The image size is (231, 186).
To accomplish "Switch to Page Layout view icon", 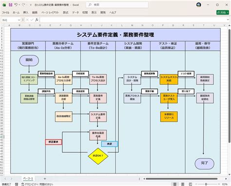I will (183, 184).
